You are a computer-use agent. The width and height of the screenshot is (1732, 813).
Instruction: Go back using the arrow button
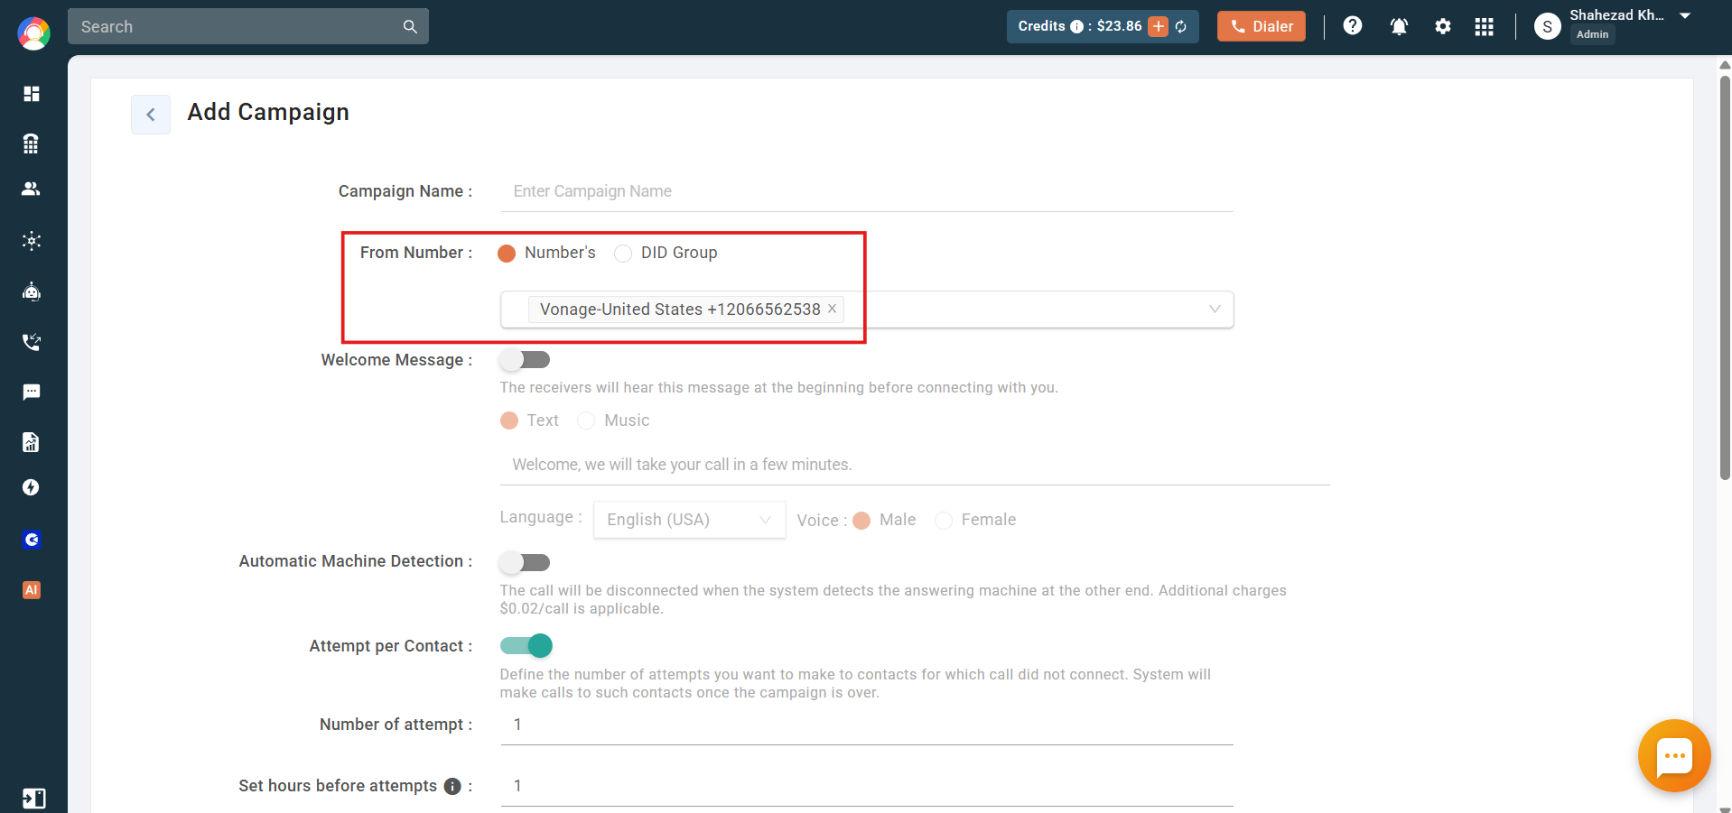pos(151,115)
